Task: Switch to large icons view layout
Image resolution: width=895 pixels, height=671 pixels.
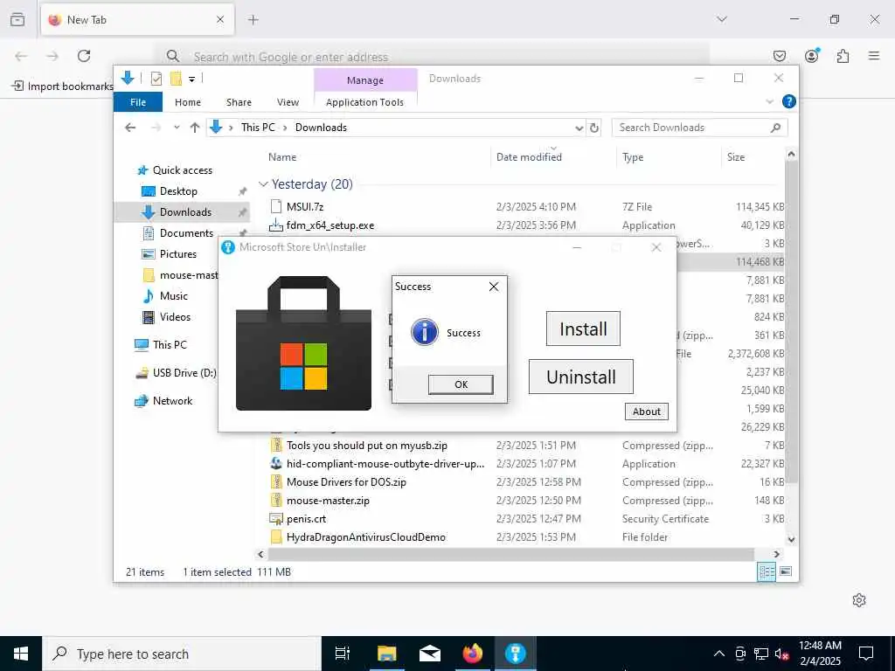Action: click(786, 571)
